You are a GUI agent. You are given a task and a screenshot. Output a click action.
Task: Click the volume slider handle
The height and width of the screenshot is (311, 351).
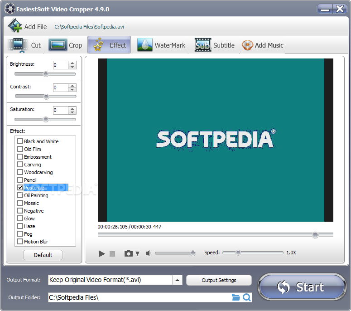coord(193,253)
